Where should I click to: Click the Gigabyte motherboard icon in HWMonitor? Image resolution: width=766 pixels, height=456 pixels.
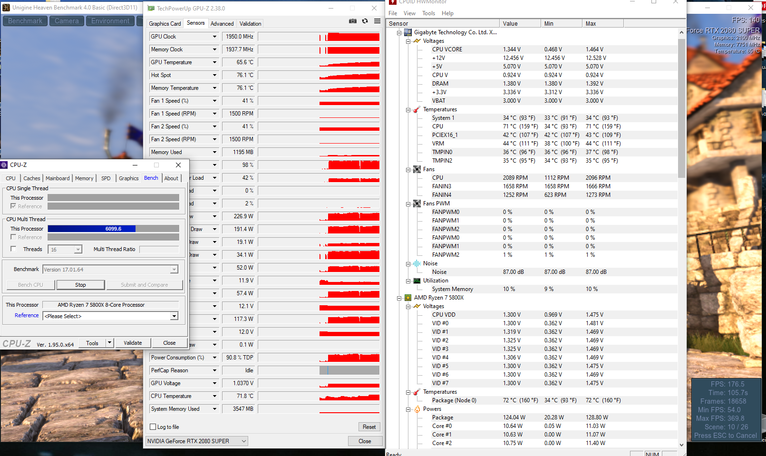click(408, 32)
